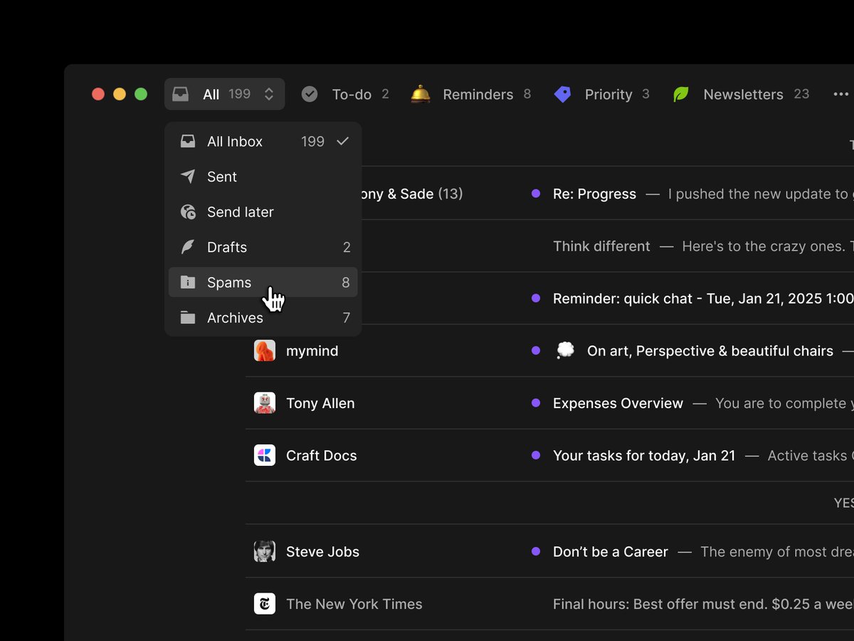Click the Reminders bell icon

tap(421, 94)
